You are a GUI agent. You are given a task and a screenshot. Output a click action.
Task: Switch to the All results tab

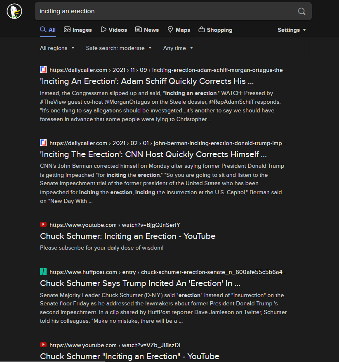[48, 30]
